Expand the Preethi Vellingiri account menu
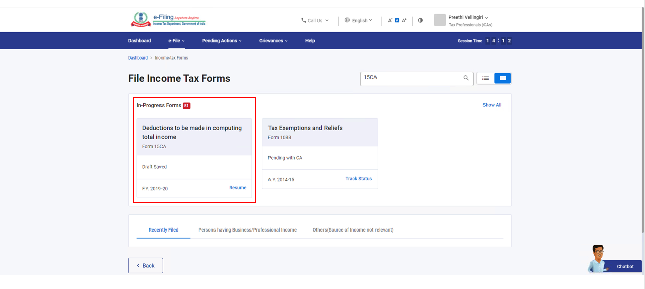645x289 pixels. pos(468,17)
